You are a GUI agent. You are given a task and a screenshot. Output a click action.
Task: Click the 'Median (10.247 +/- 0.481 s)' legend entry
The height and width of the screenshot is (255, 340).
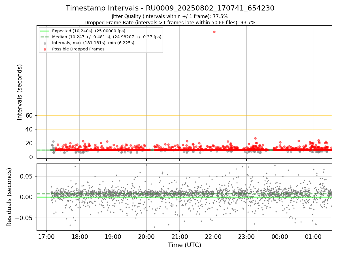[x=107, y=37]
